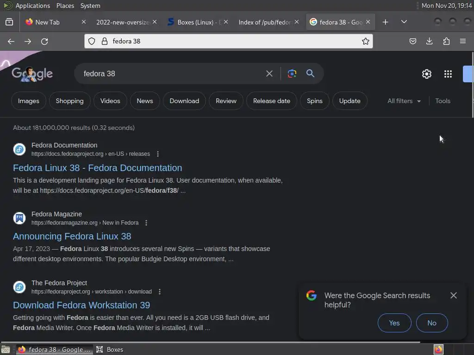
Task: Click the horizontal scrollbar at bottom
Action: click(x=210, y=342)
